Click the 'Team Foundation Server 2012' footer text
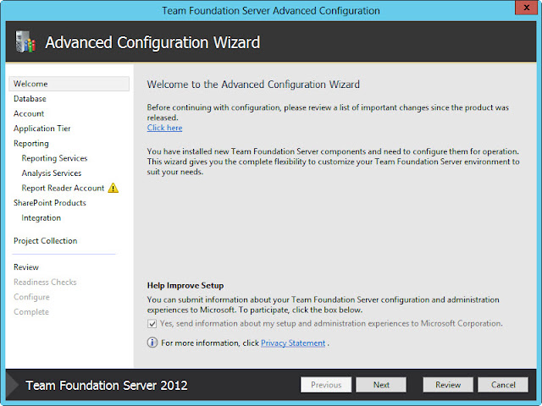The height and width of the screenshot is (406, 542). (x=107, y=386)
